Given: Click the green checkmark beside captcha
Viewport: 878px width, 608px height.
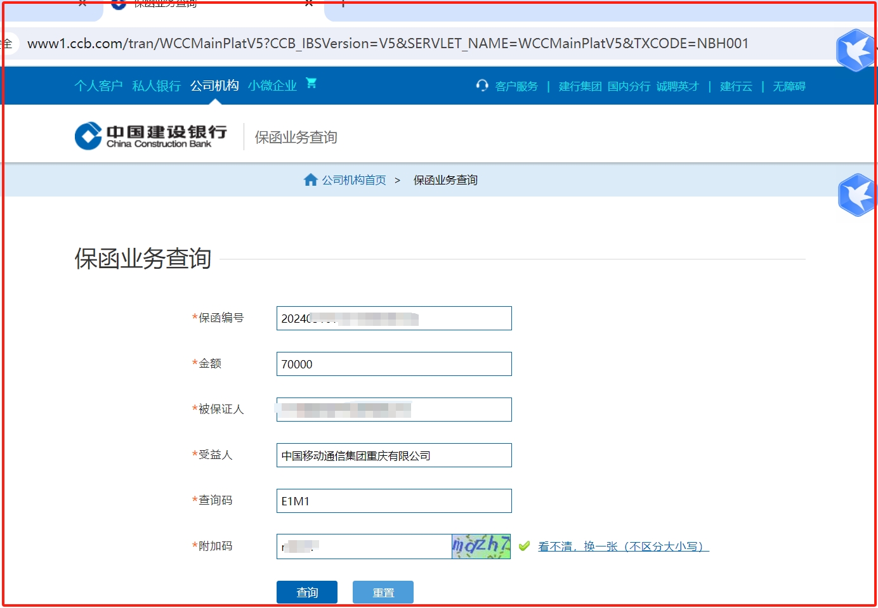Looking at the screenshot, I should (524, 546).
